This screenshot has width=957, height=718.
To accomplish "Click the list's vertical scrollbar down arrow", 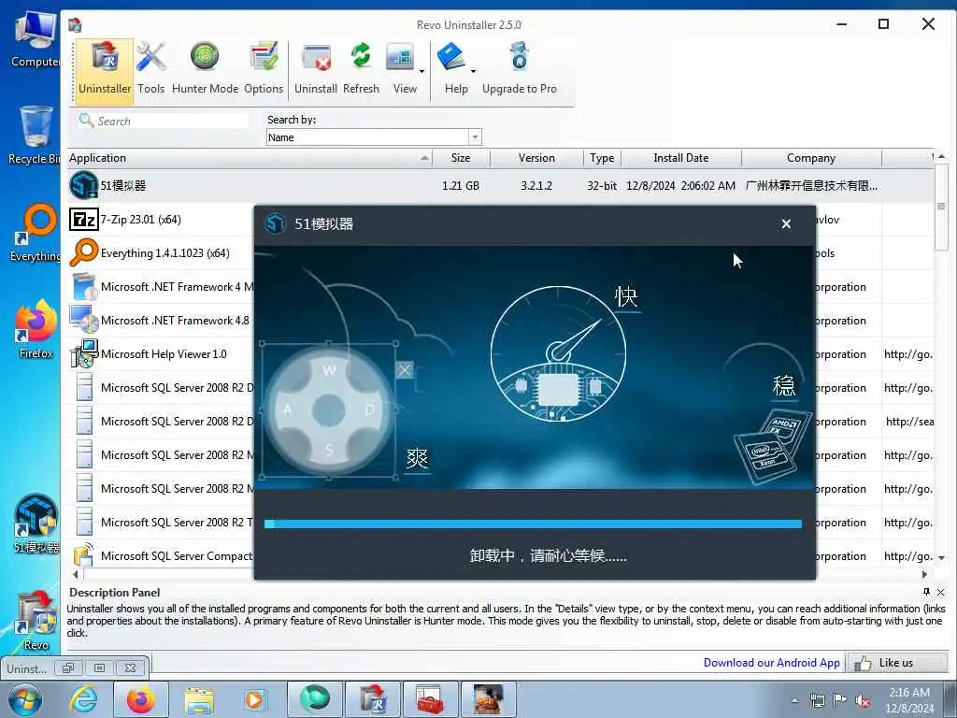I will 942,557.
